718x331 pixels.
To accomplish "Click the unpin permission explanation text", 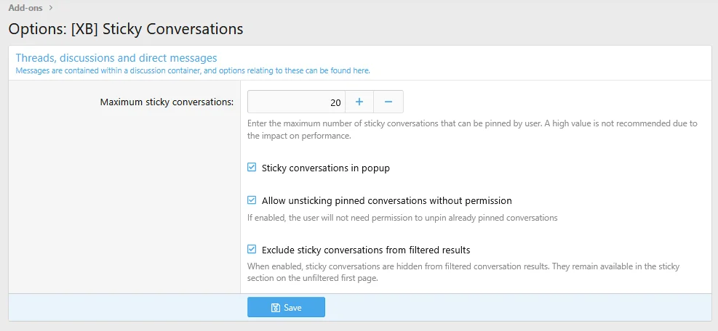I will (x=402, y=218).
